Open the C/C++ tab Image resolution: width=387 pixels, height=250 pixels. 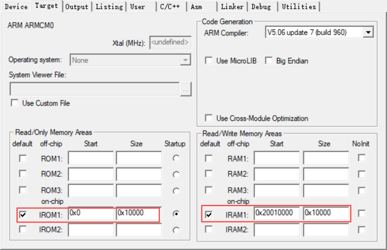pyautogui.click(x=171, y=6)
